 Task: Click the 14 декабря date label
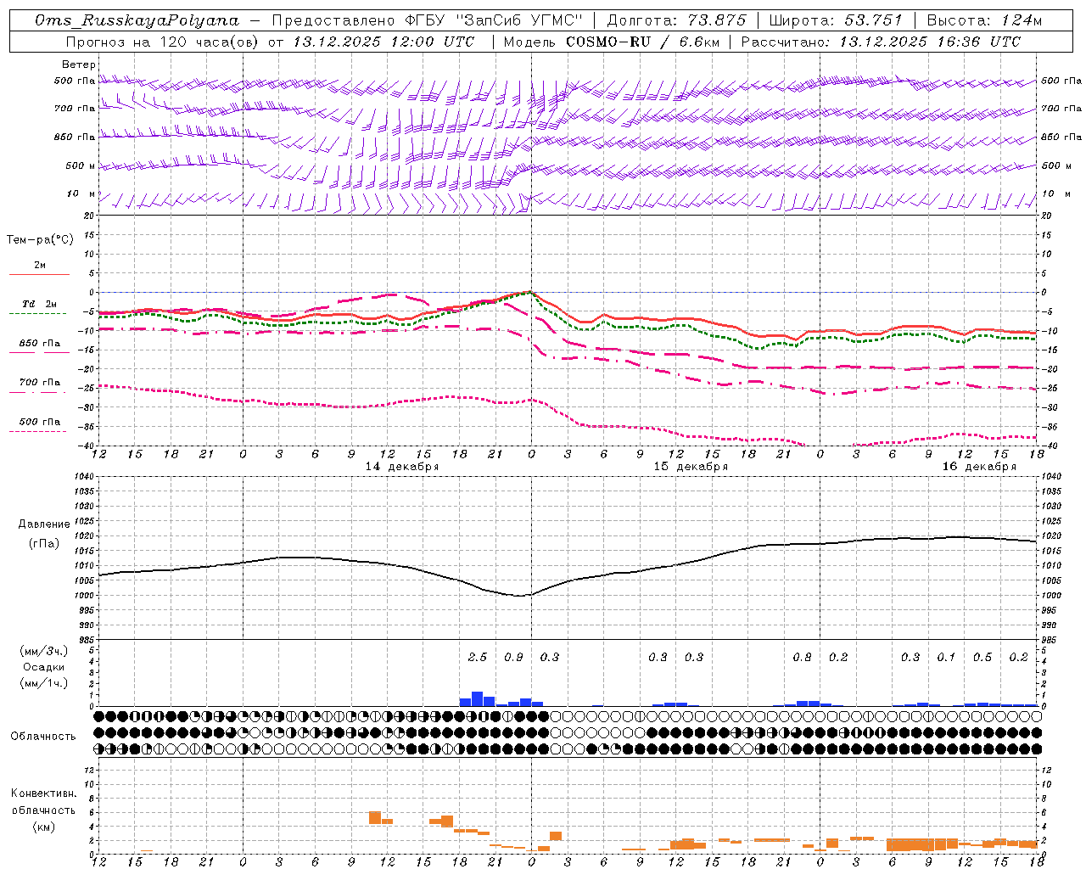(x=402, y=467)
